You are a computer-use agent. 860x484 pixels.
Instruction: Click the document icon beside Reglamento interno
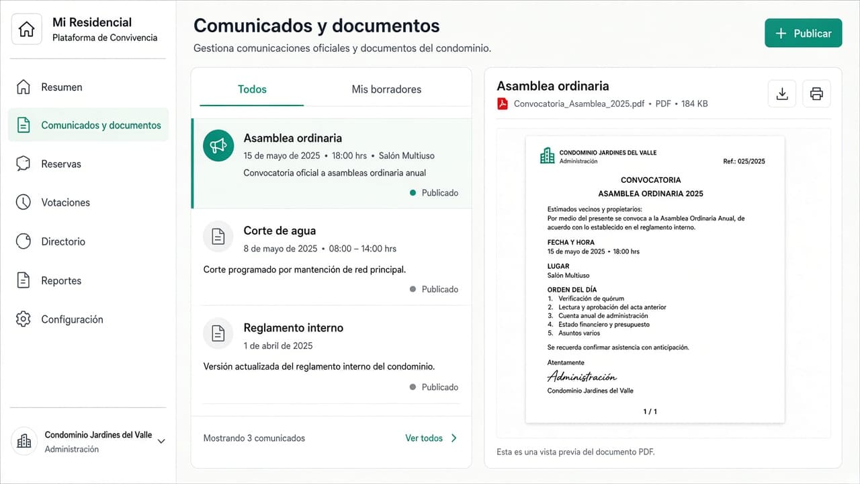pos(218,333)
